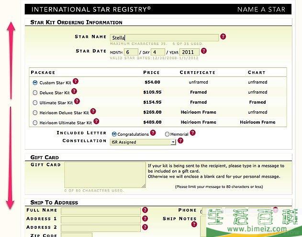Click the Star Name field containing Stella

pos(164,38)
